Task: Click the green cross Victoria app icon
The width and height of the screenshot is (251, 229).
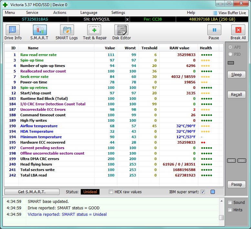Action: (x=5, y=5)
